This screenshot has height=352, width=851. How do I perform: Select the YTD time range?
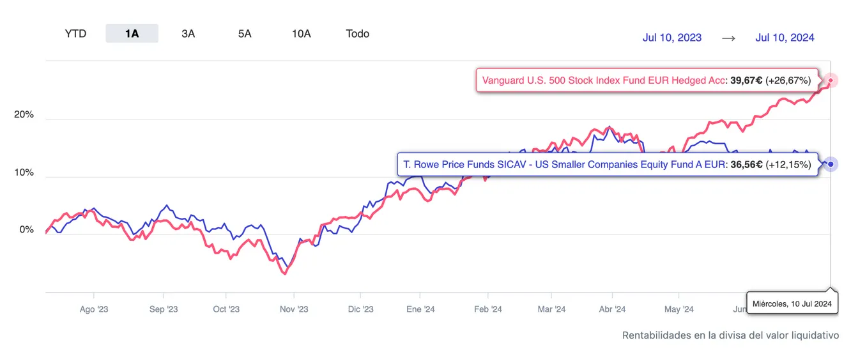pos(75,34)
